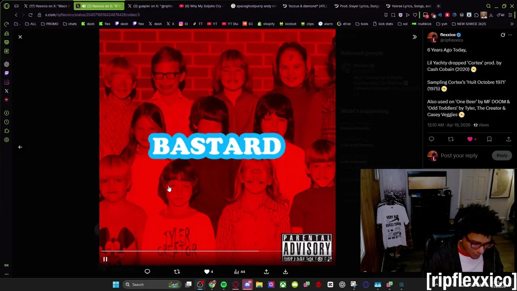
Task: Close the media viewer with the X
Action: click(20, 37)
